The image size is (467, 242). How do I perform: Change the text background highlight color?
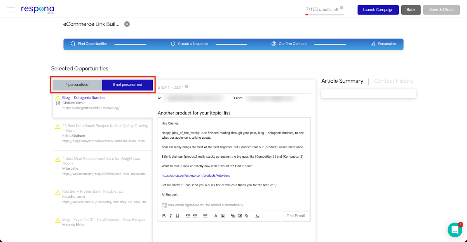[223, 216]
